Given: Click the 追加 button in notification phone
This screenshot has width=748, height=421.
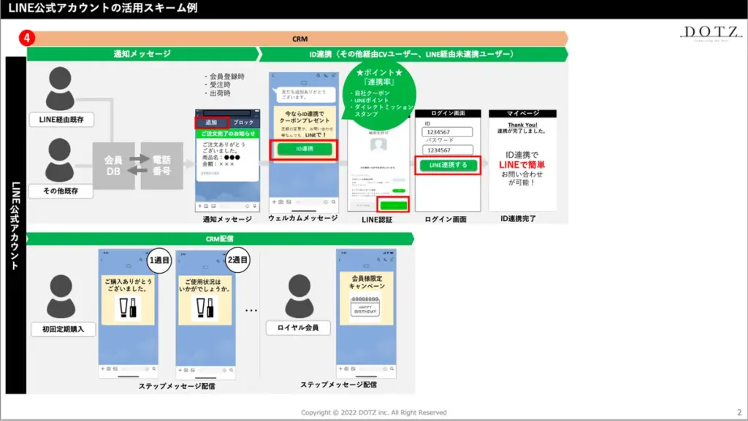Looking at the screenshot, I should click(212, 123).
